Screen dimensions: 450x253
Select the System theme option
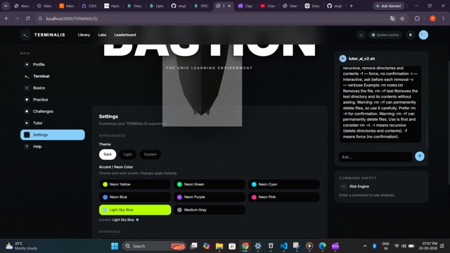[150, 155]
